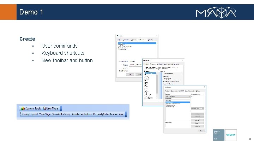Select highlighted command in Keyboard commands list
This screenshot has height=143, width=254.
[177, 102]
